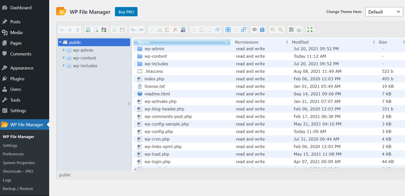Click the Buy PRO button
Image resolution: width=405 pixels, height=196 pixels.
coord(126,12)
